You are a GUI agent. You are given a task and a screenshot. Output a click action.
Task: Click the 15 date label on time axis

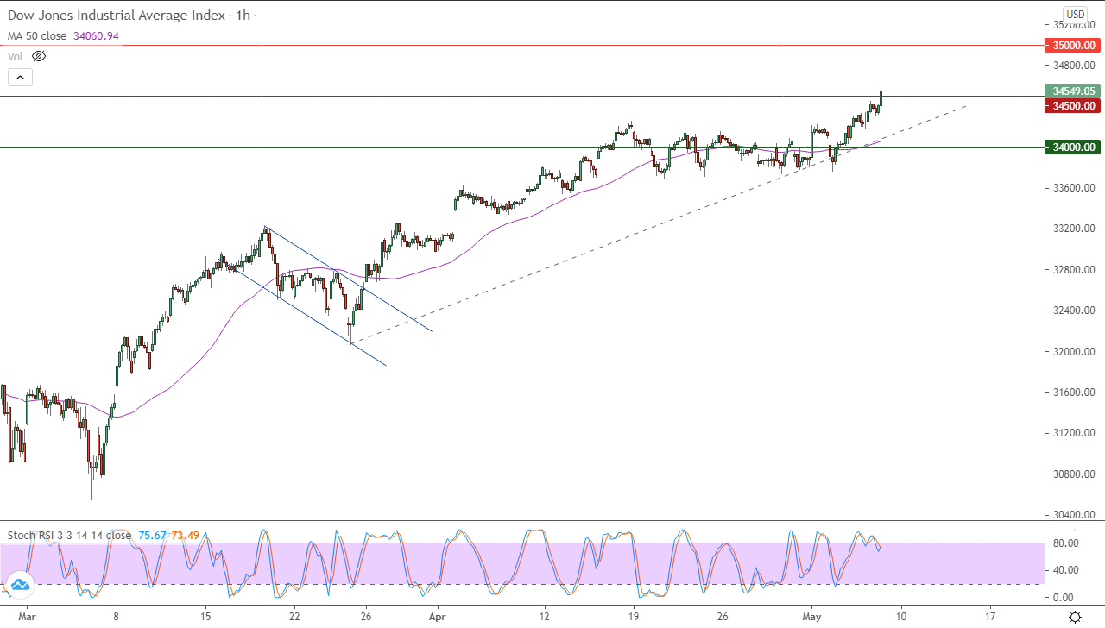point(205,617)
